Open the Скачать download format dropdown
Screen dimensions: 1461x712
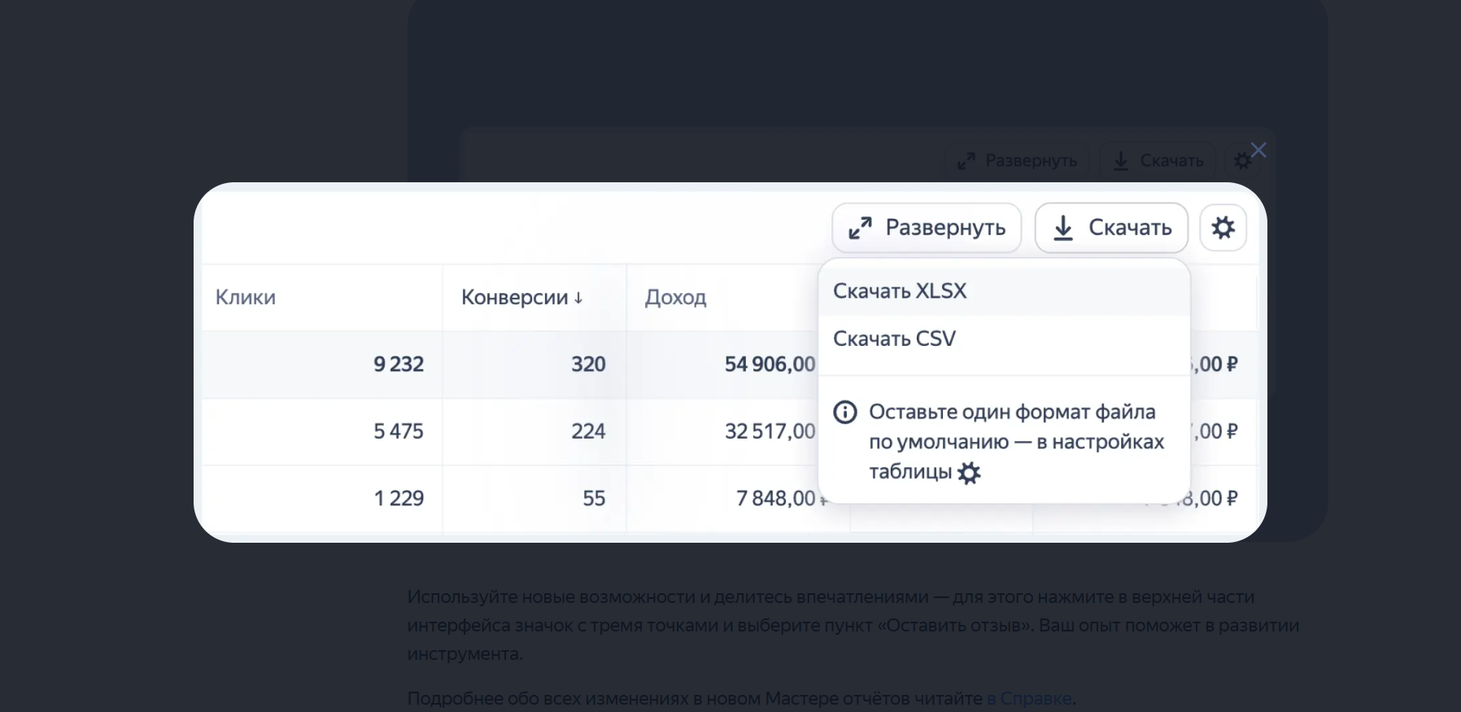(x=1111, y=228)
